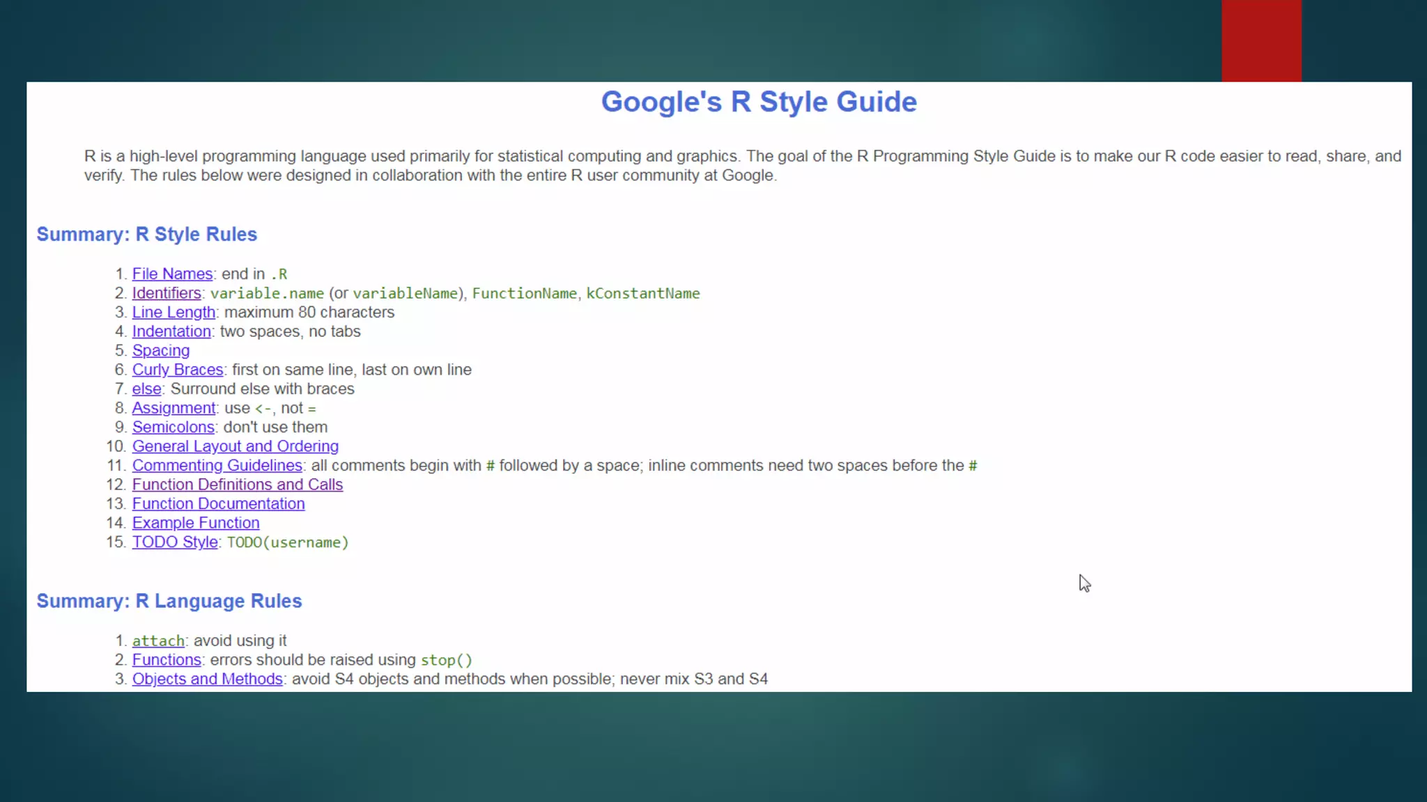Click the Function Documentation link
This screenshot has height=802, width=1427.
tap(219, 504)
